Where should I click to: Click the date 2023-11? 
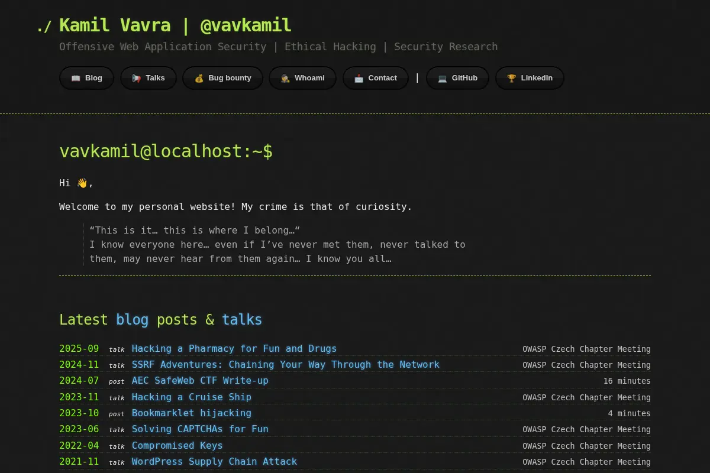click(79, 397)
